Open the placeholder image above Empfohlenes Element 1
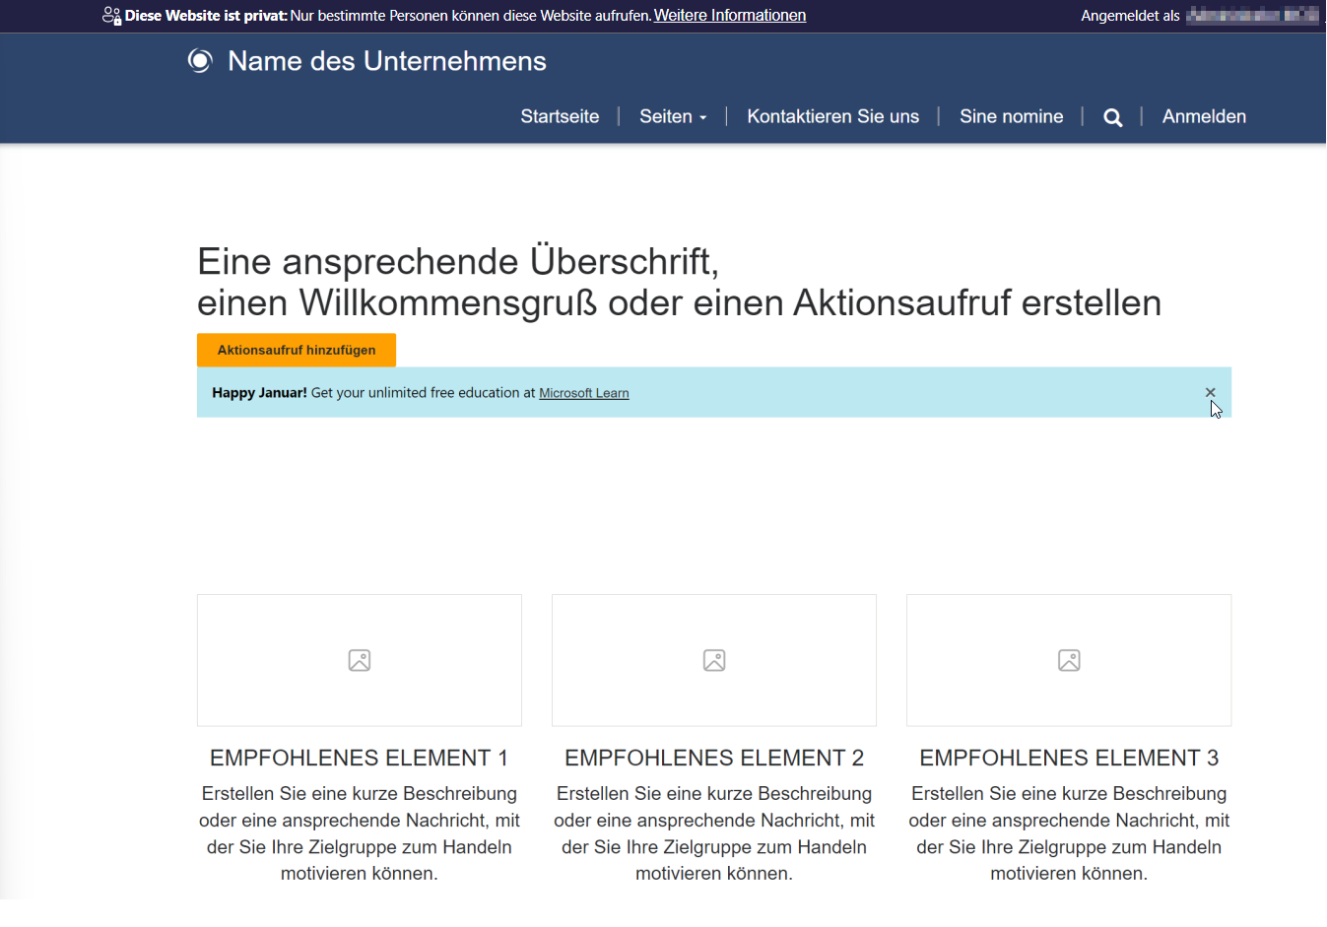Viewport: 1327px width, 927px height. click(x=360, y=660)
